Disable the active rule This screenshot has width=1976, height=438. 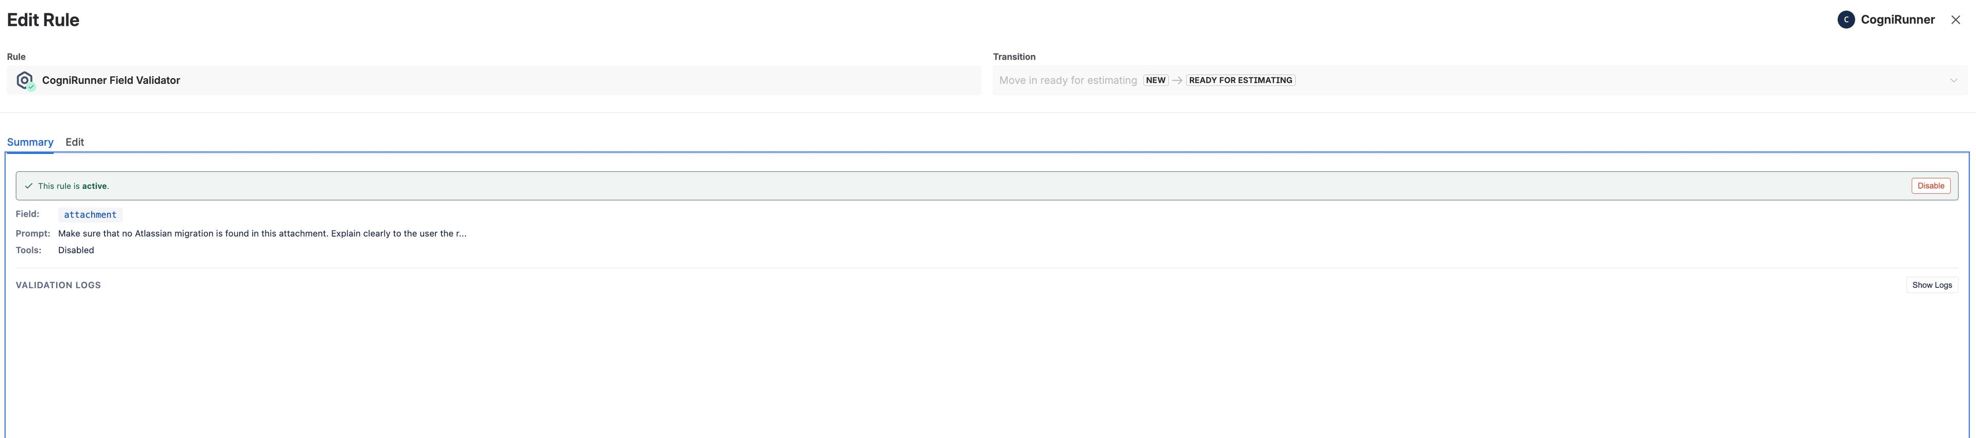click(x=1930, y=186)
